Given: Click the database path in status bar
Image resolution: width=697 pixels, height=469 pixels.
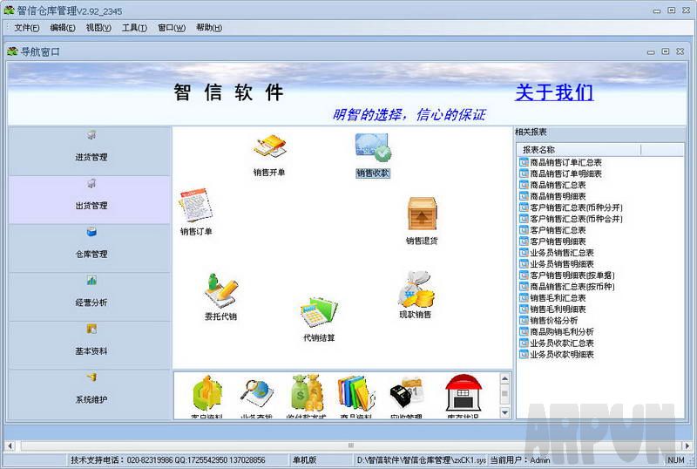Looking at the screenshot, I should pyautogui.click(x=422, y=460).
